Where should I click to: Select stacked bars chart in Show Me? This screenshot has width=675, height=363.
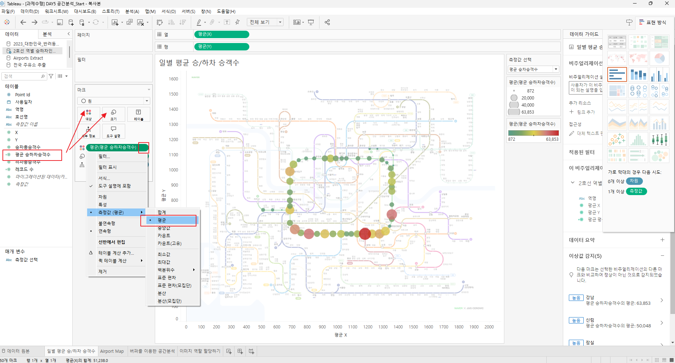point(638,74)
